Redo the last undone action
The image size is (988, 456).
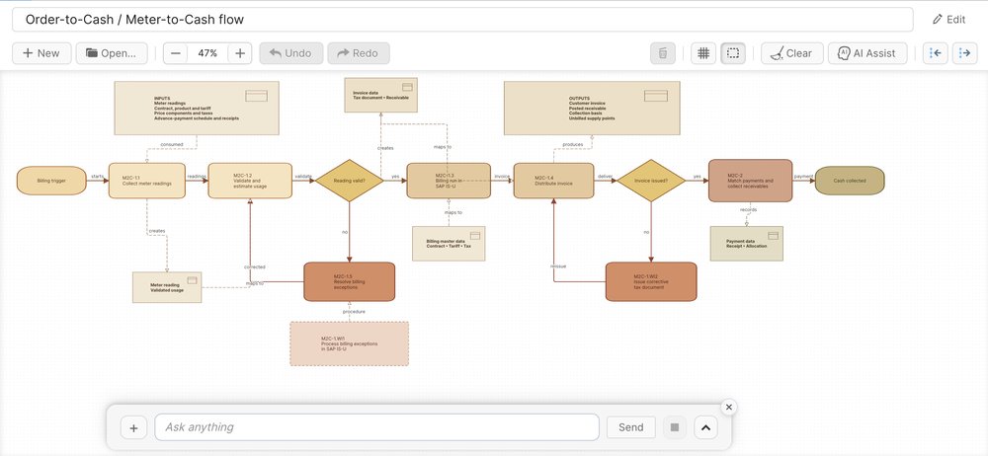click(359, 53)
